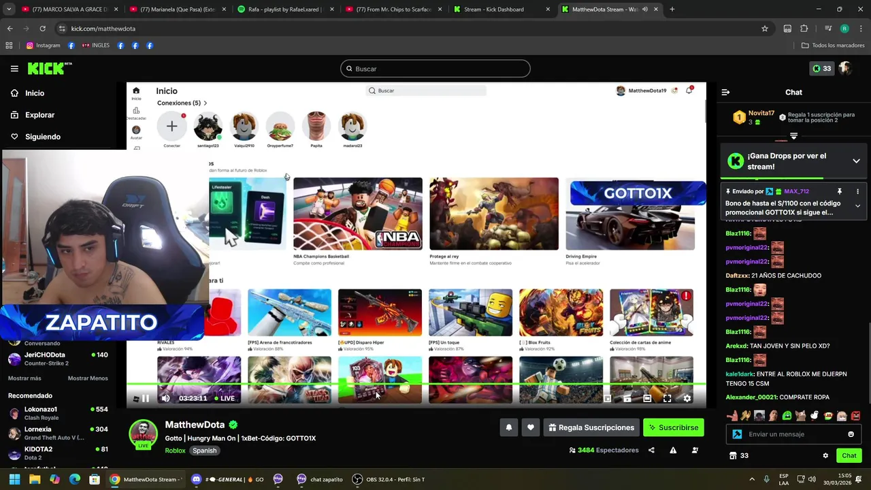
Task: Open the chat identity badge icon
Action: coord(737,434)
